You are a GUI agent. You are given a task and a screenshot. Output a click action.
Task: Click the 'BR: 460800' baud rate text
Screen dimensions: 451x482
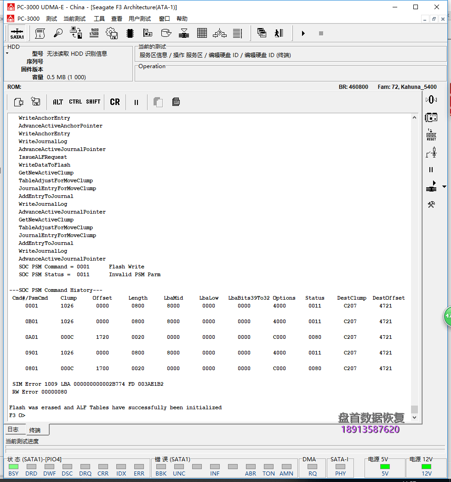coord(354,87)
